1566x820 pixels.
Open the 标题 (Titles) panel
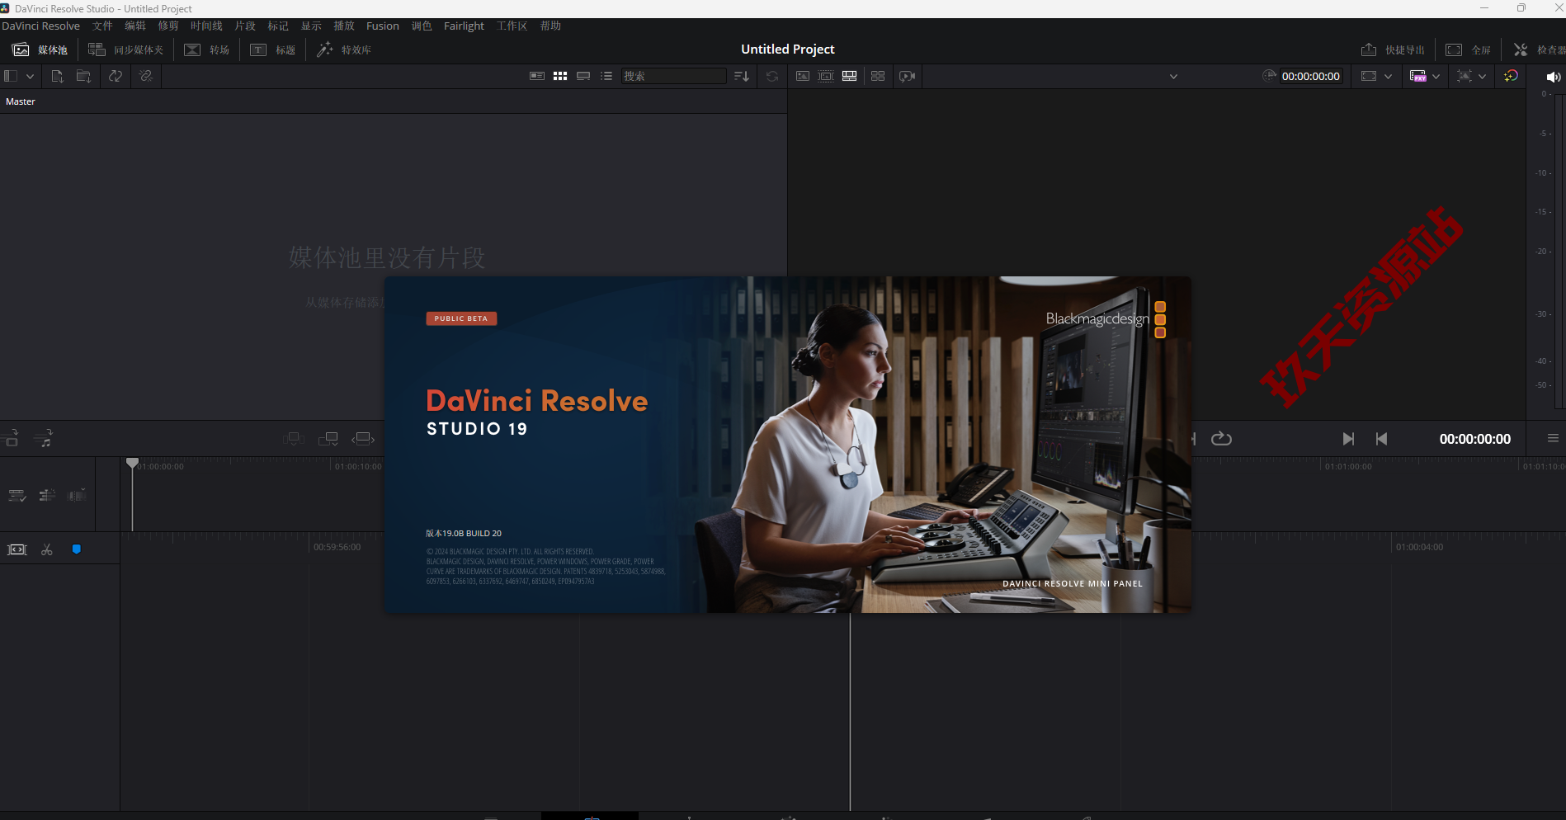[x=272, y=49]
